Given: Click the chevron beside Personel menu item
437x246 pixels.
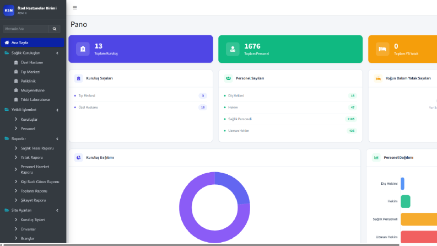Looking at the screenshot, I should (x=16, y=129).
